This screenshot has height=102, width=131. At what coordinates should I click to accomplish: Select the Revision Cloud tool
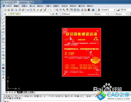(x=3, y=42)
